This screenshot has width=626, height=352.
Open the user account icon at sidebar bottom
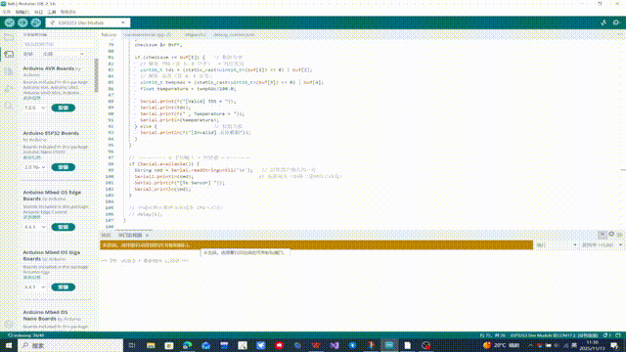[9, 324]
